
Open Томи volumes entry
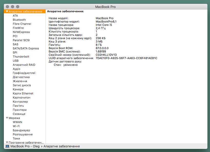click(16, 138)
